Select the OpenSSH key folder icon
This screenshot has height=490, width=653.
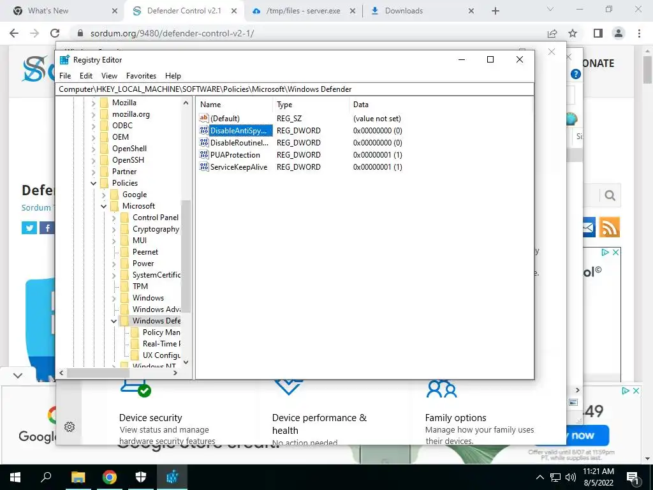click(104, 160)
